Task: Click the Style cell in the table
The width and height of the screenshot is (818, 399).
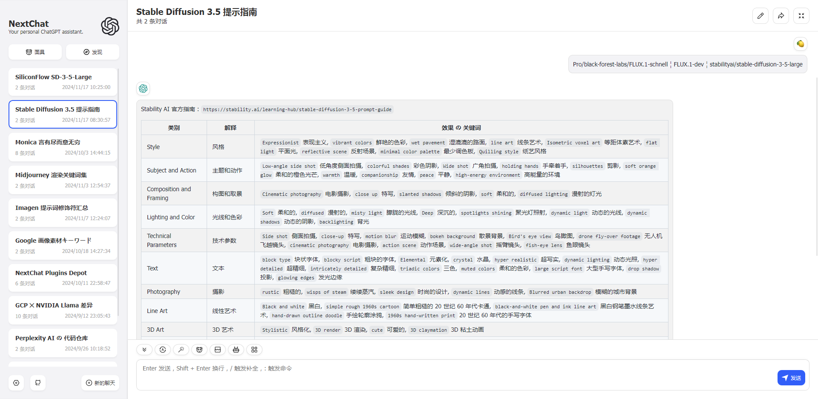Action: (x=174, y=147)
